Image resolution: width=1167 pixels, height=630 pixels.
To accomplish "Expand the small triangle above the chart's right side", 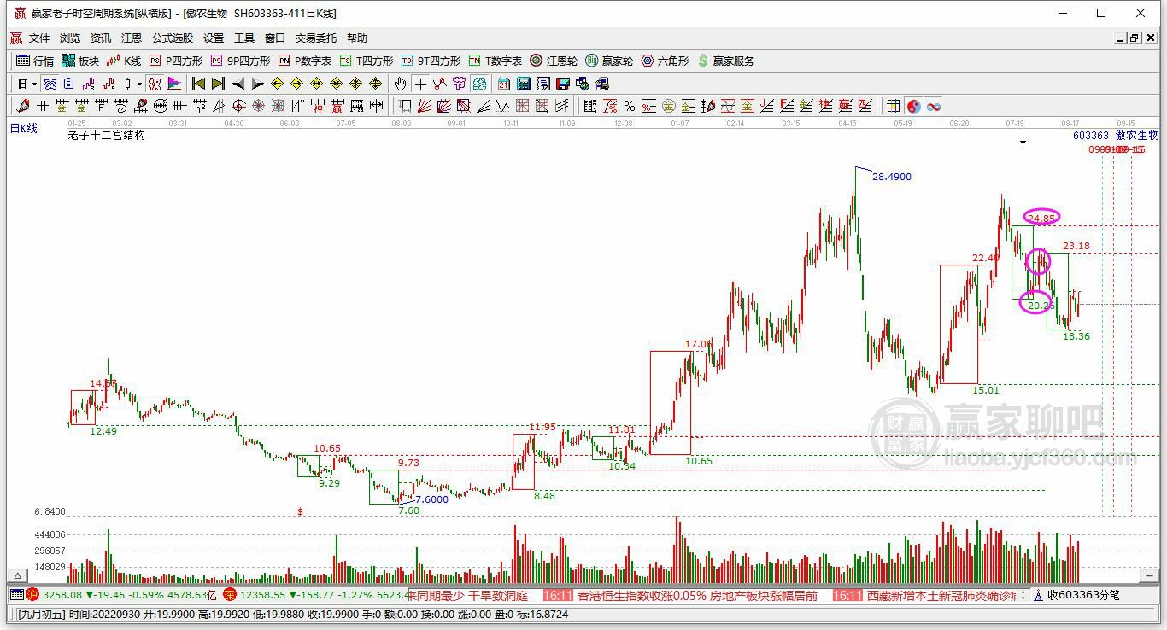I will [x=1023, y=143].
